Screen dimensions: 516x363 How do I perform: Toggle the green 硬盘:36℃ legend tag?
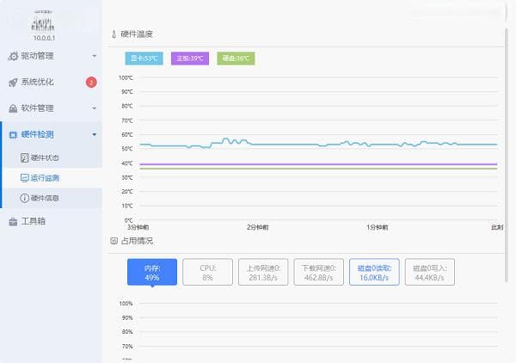[x=236, y=58]
